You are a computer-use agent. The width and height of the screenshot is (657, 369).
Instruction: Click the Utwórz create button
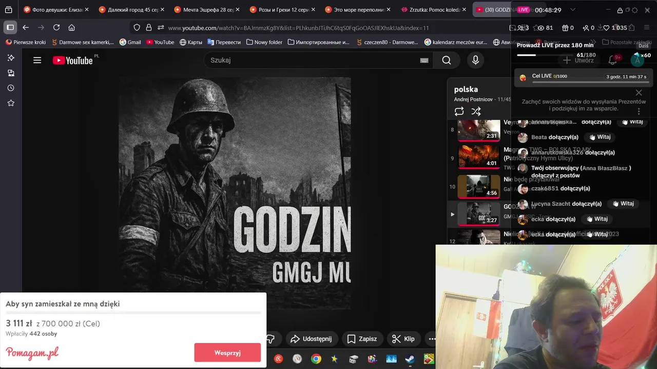[578, 60]
